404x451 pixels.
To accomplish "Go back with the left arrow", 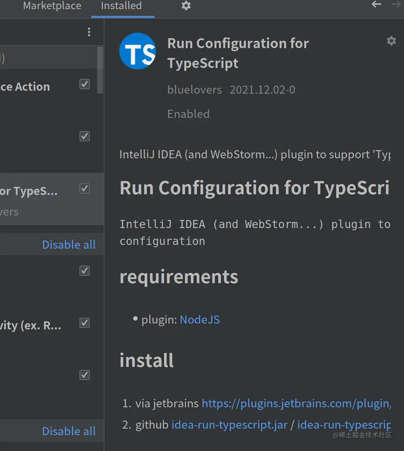I will (376, 4).
